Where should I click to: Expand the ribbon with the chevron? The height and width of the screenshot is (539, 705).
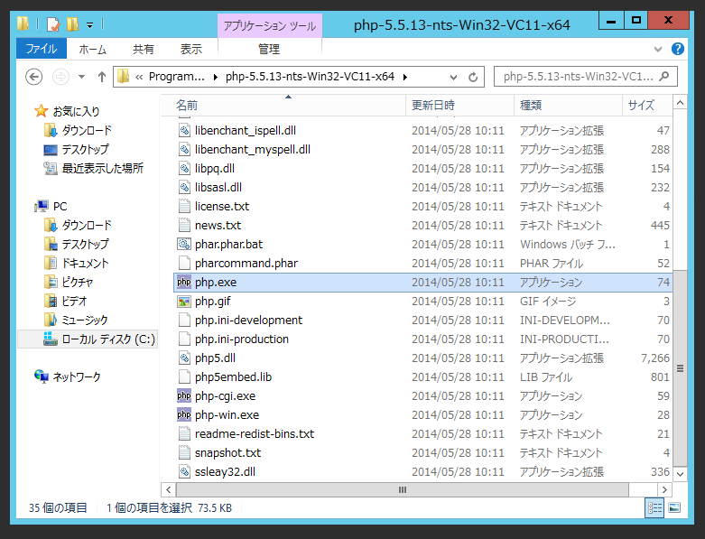(x=658, y=49)
